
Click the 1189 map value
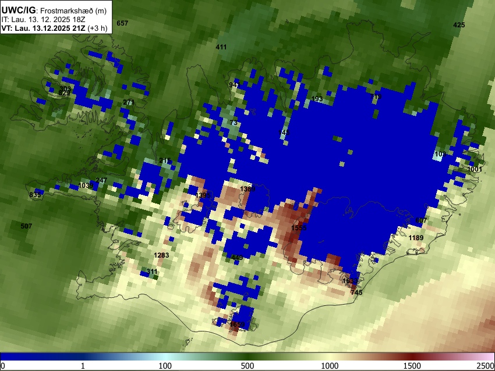coord(416,238)
